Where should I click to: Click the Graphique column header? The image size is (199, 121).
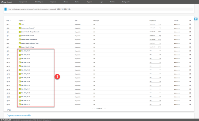point(153,21)
